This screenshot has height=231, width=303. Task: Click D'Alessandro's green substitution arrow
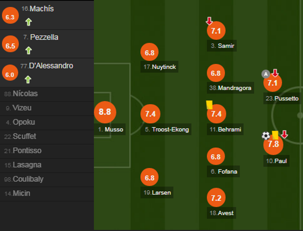pyautogui.click(x=28, y=79)
